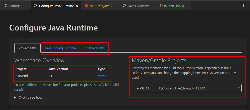
Task: Show the Installed JDKs tab
Action: [x=94, y=48]
